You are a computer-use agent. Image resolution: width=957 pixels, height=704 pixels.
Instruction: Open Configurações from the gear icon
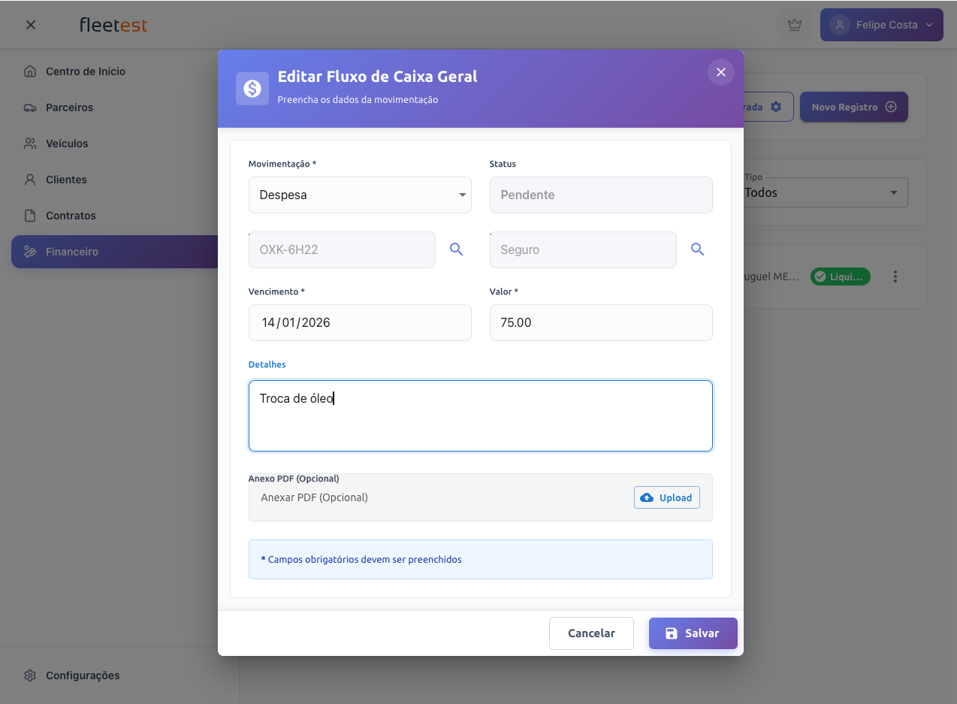point(30,675)
